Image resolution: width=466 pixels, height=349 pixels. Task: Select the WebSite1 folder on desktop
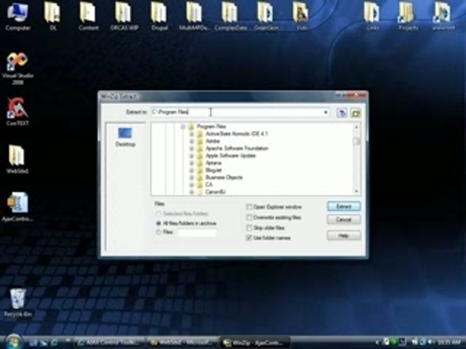pyautogui.click(x=17, y=159)
